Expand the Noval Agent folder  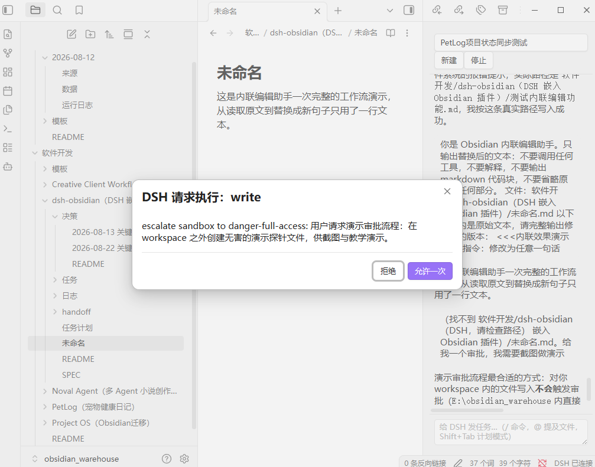point(45,391)
